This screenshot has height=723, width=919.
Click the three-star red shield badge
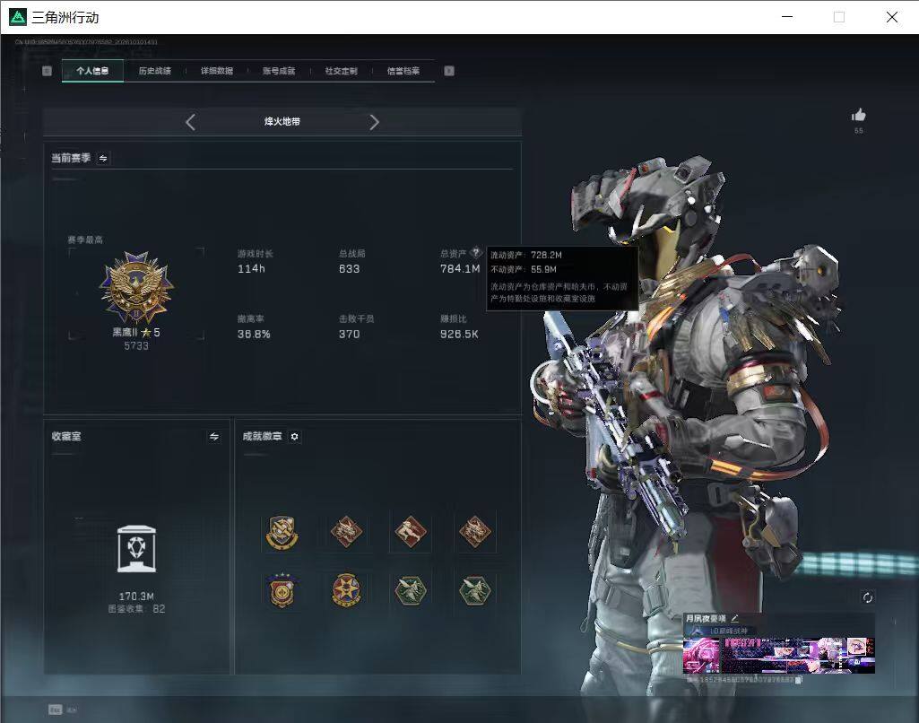point(282,590)
